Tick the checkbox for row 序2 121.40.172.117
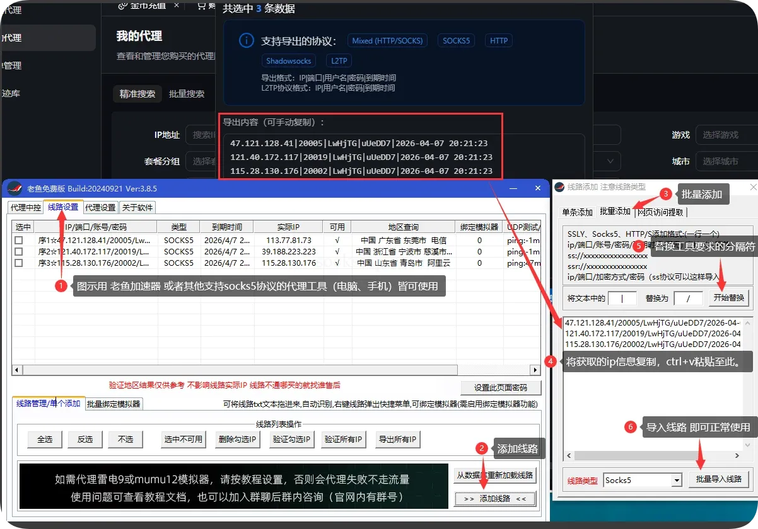This screenshot has height=529, width=758. [19, 251]
